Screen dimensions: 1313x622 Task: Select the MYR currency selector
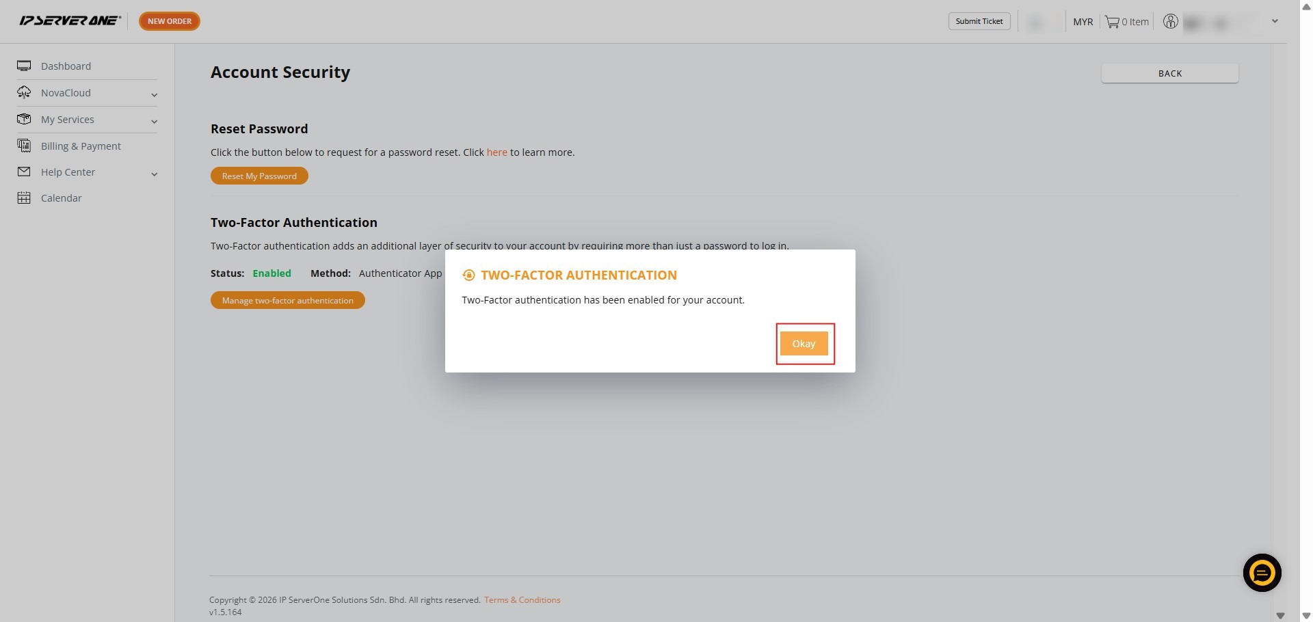pos(1083,22)
